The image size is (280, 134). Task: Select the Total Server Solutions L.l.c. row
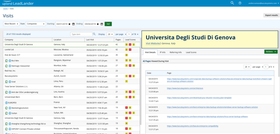[x=71, y=87]
